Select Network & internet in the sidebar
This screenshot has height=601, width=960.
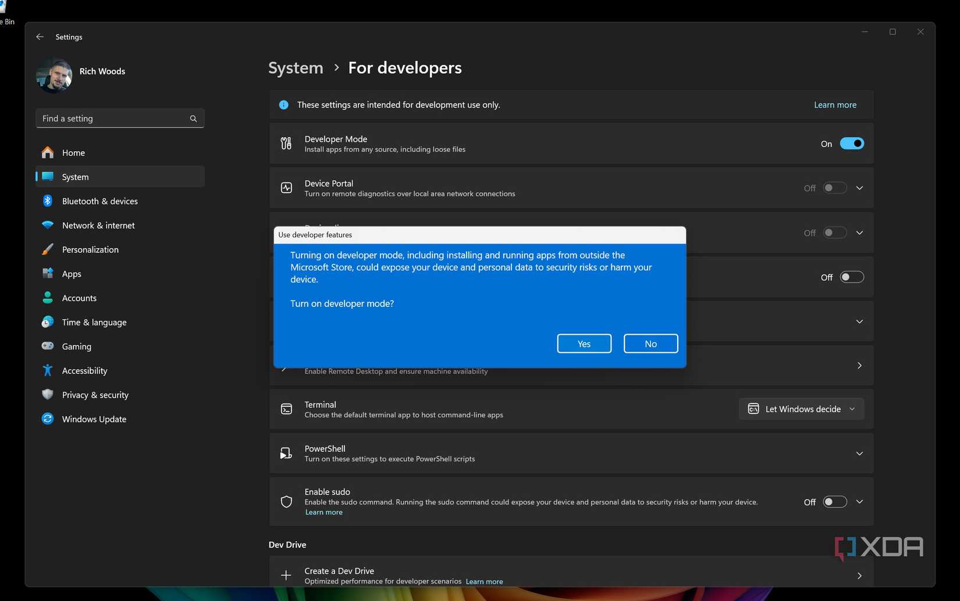(98, 225)
